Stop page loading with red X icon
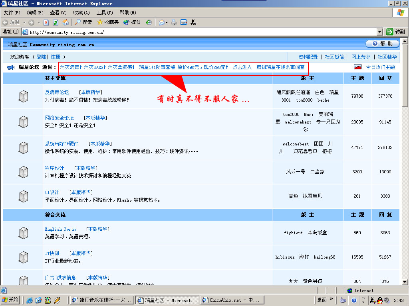Image resolution: width=409 pixels, height=306 pixels. (x=46, y=23)
